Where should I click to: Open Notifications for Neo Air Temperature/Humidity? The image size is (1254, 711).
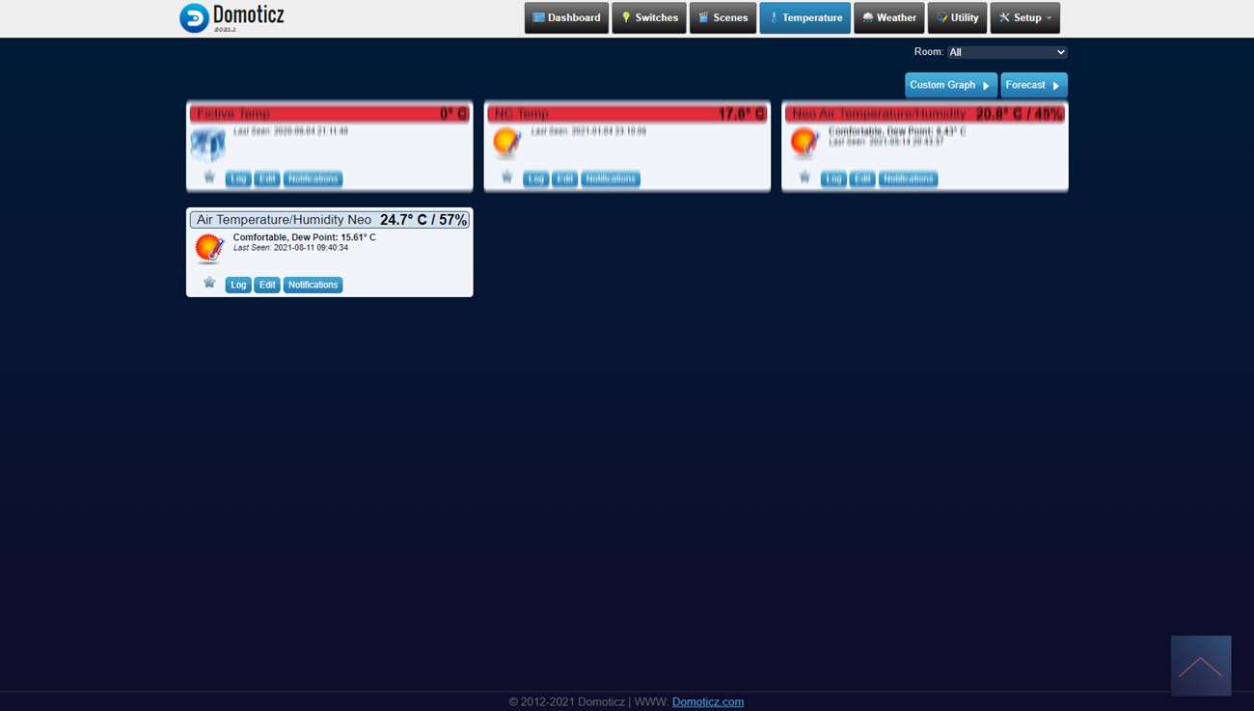(x=908, y=178)
